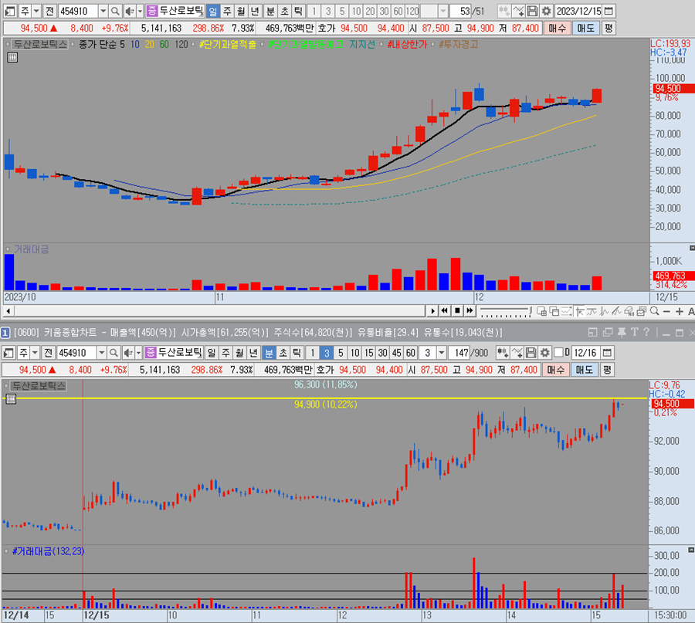
Task: Open the calendar picker beside 2023/12/15
Action: tap(609, 11)
